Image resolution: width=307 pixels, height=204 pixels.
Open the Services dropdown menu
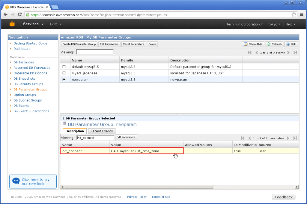tap(34, 24)
